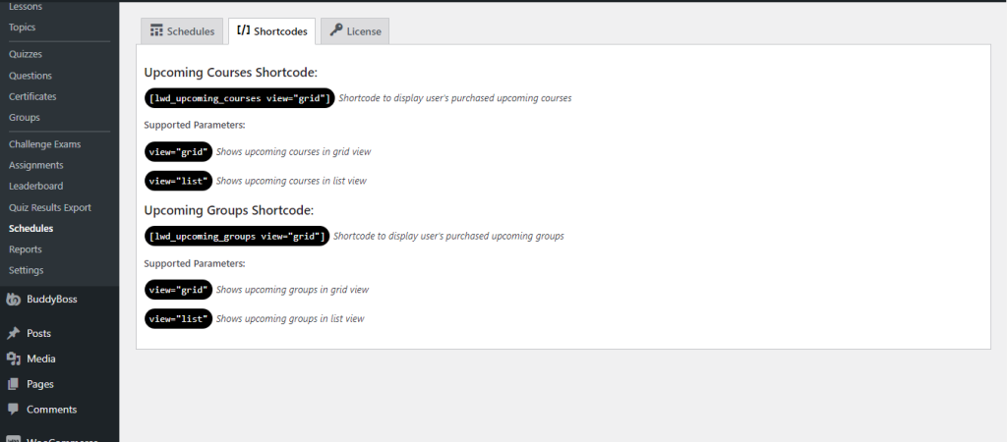The width and height of the screenshot is (1007, 442).
Task: Click the lwd_upcoming_courses shortcode badge
Action: pyautogui.click(x=240, y=98)
